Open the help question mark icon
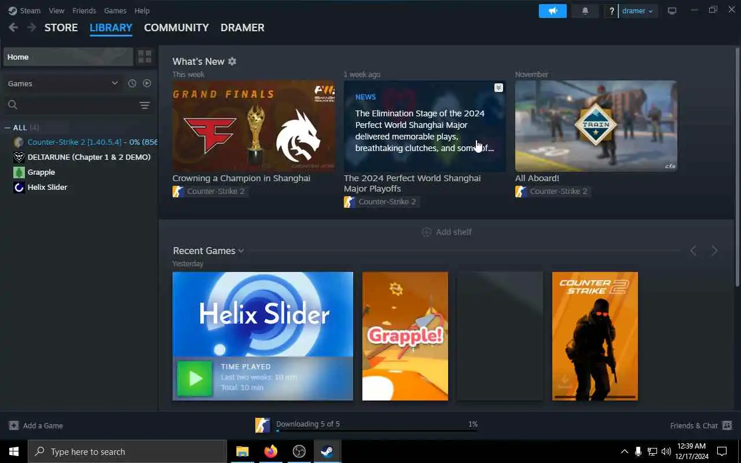Viewport: 741px width, 463px height. [611, 11]
